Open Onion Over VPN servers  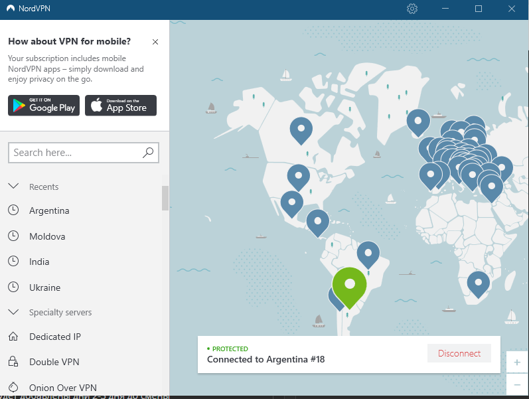pos(63,388)
